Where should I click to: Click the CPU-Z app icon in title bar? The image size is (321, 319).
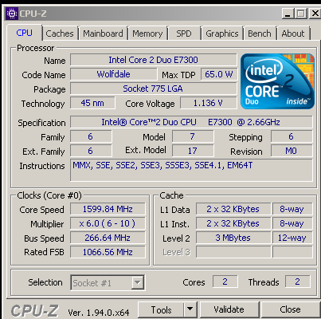tap(11, 14)
